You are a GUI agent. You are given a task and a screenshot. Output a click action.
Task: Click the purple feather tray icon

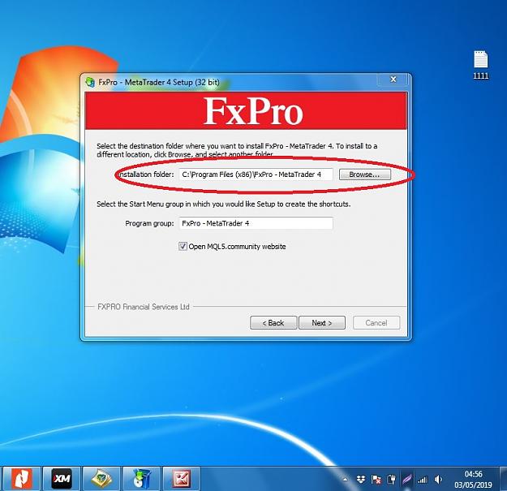coord(406,479)
